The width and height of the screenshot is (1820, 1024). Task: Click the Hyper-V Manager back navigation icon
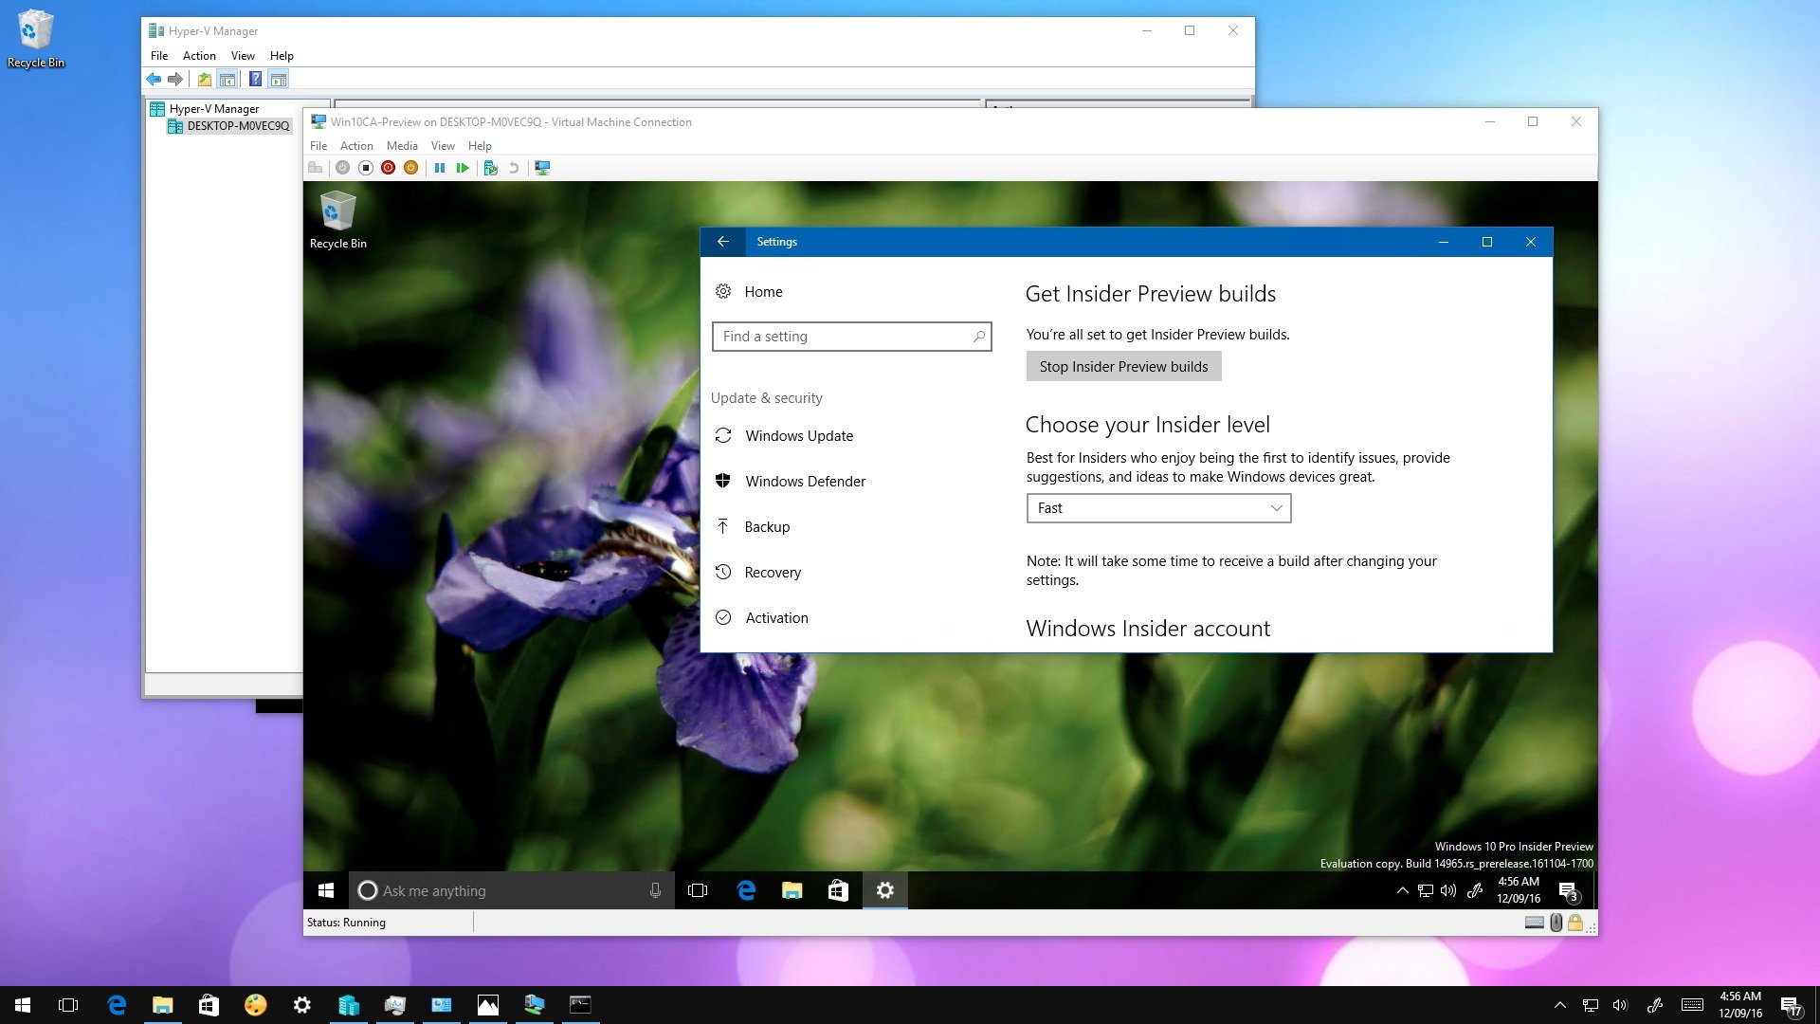pos(154,79)
